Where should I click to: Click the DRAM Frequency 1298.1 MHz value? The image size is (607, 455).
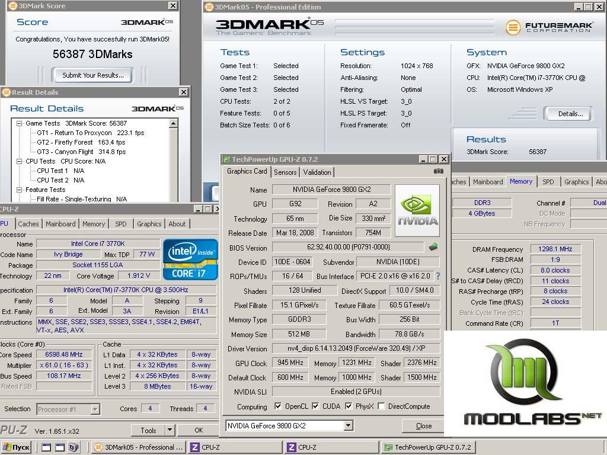[555, 249]
